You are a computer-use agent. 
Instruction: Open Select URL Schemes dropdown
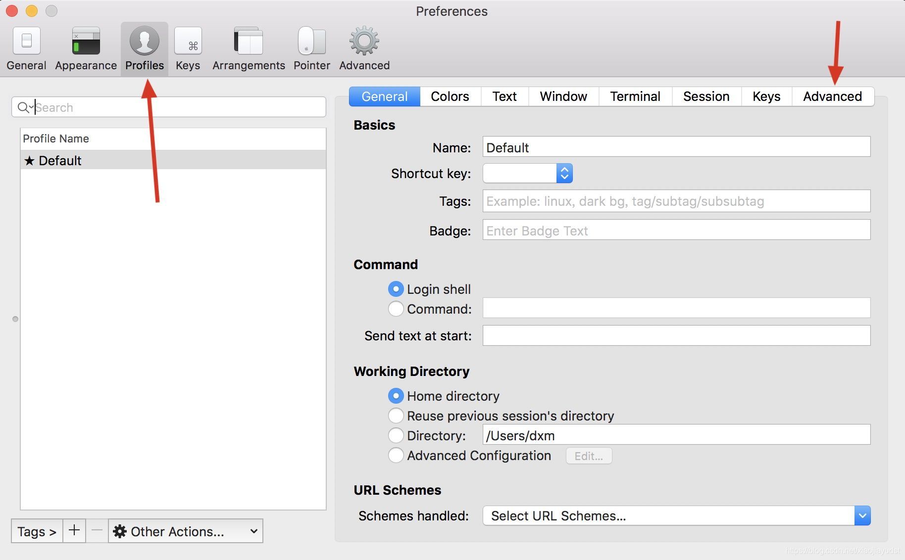tap(676, 515)
